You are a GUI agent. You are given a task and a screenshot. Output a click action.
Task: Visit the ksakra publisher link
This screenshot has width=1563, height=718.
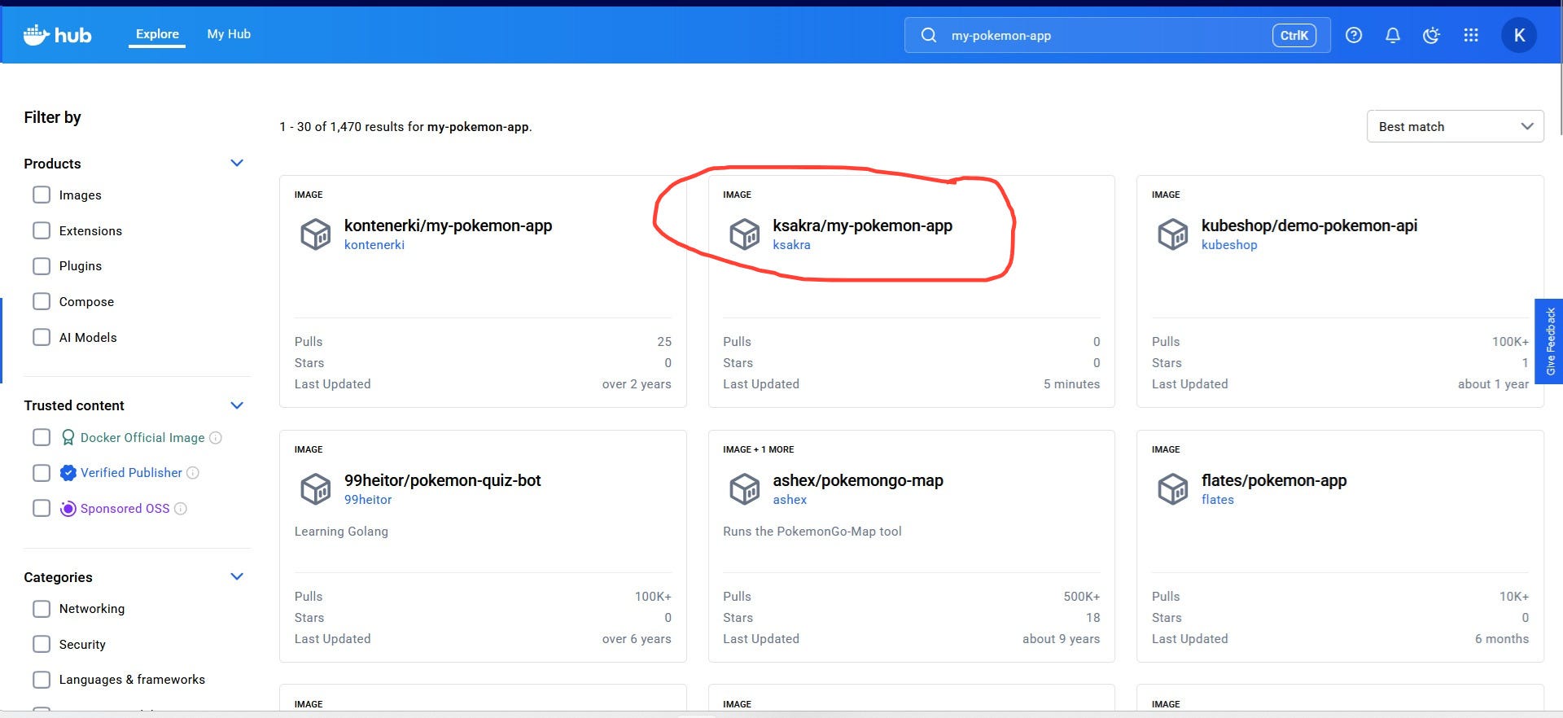coord(791,245)
